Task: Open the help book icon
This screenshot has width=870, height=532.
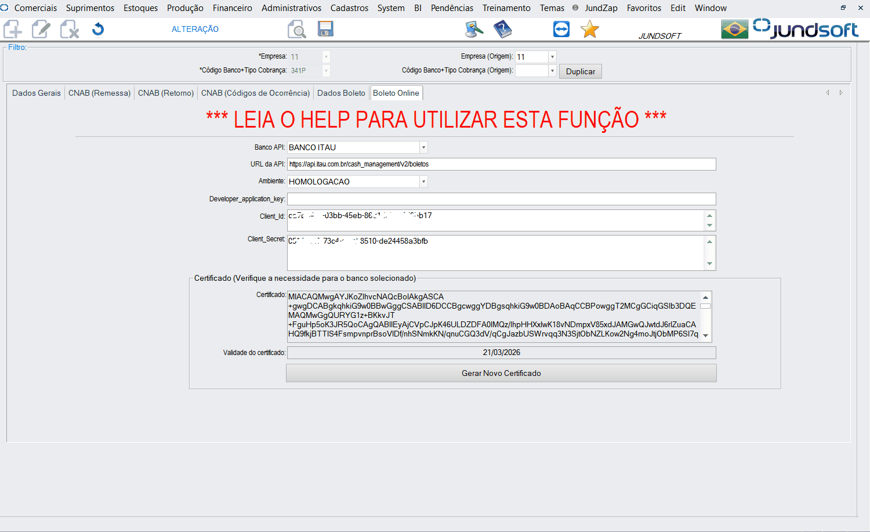Action: pyautogui.click(x=502, y=29)
